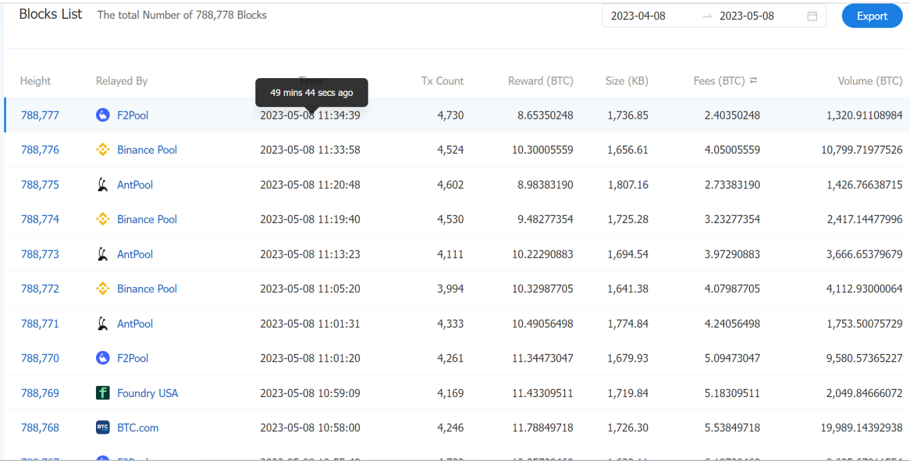Click the Tx Count column header
Viewport: 910px width, 461px height.
[x=442, y=81]
